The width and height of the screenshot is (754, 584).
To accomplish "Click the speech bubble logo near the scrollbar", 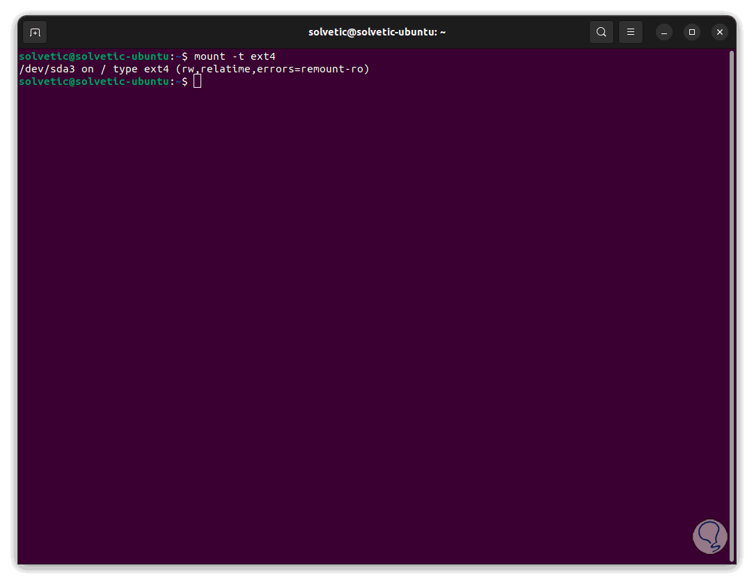I will pos(709,537).
